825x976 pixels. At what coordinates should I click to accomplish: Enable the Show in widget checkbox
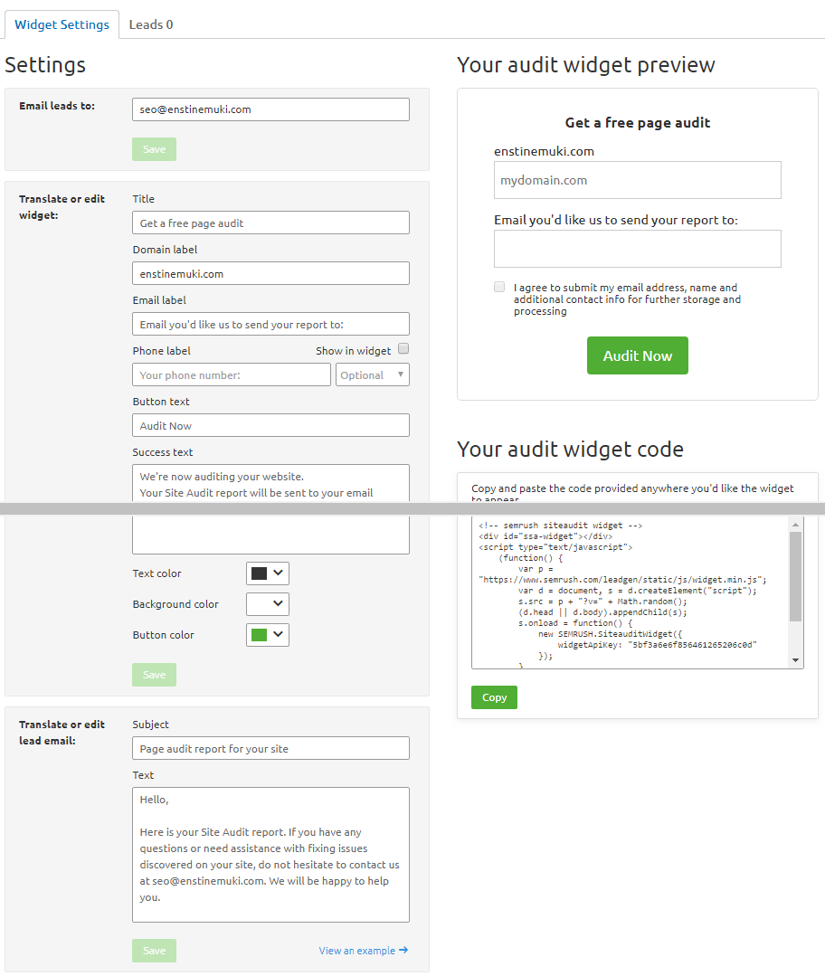tap(403, 349)
